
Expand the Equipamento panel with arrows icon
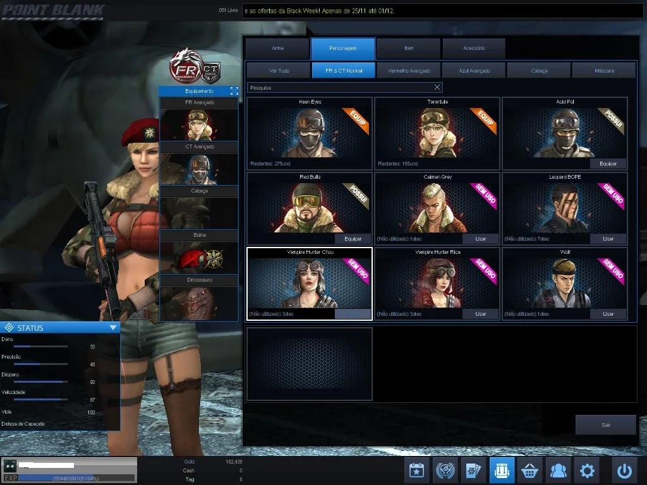[234, 91]
